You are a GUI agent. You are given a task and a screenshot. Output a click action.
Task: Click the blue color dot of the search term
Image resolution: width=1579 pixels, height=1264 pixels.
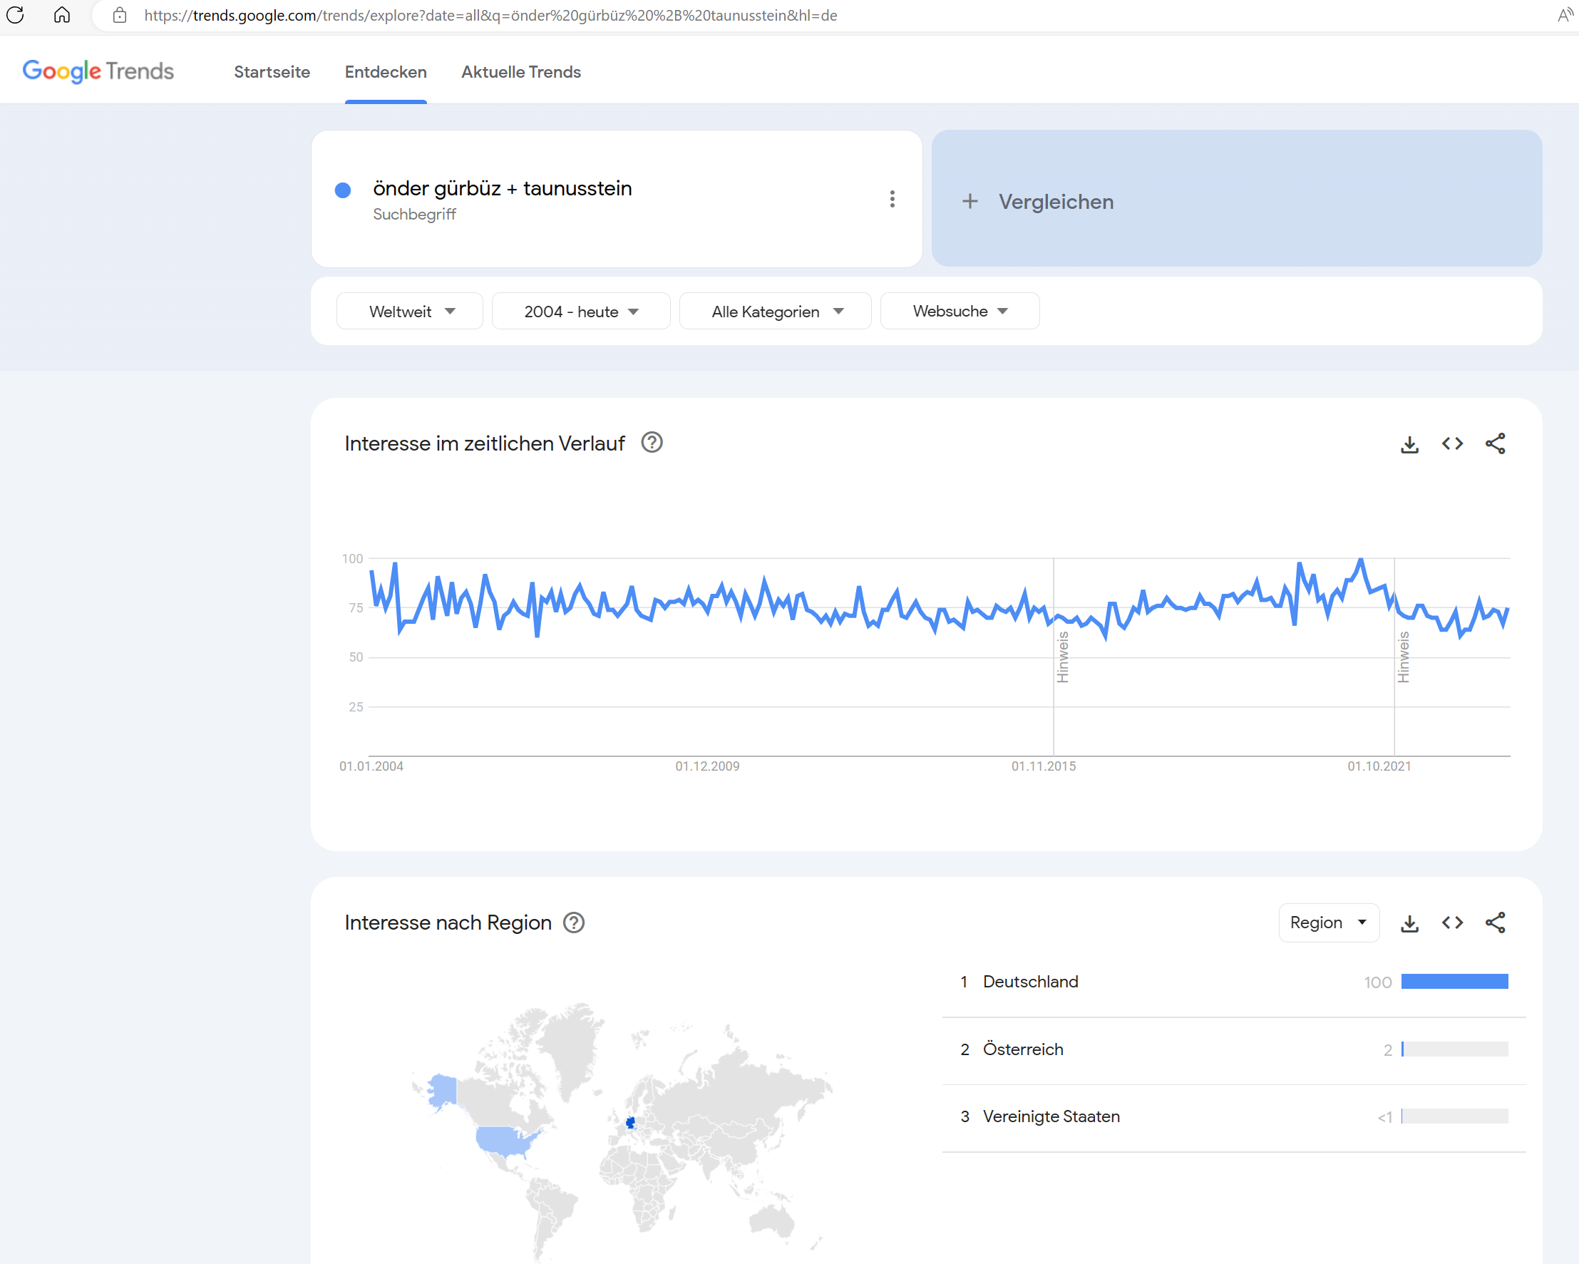pos(343,190)
